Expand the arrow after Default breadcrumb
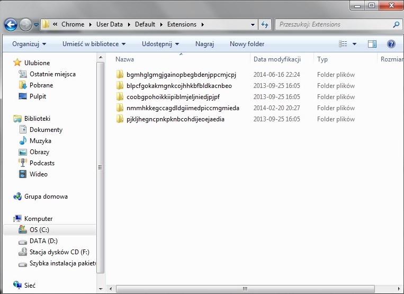Screen dimensions: 404x294 (161, 24)
